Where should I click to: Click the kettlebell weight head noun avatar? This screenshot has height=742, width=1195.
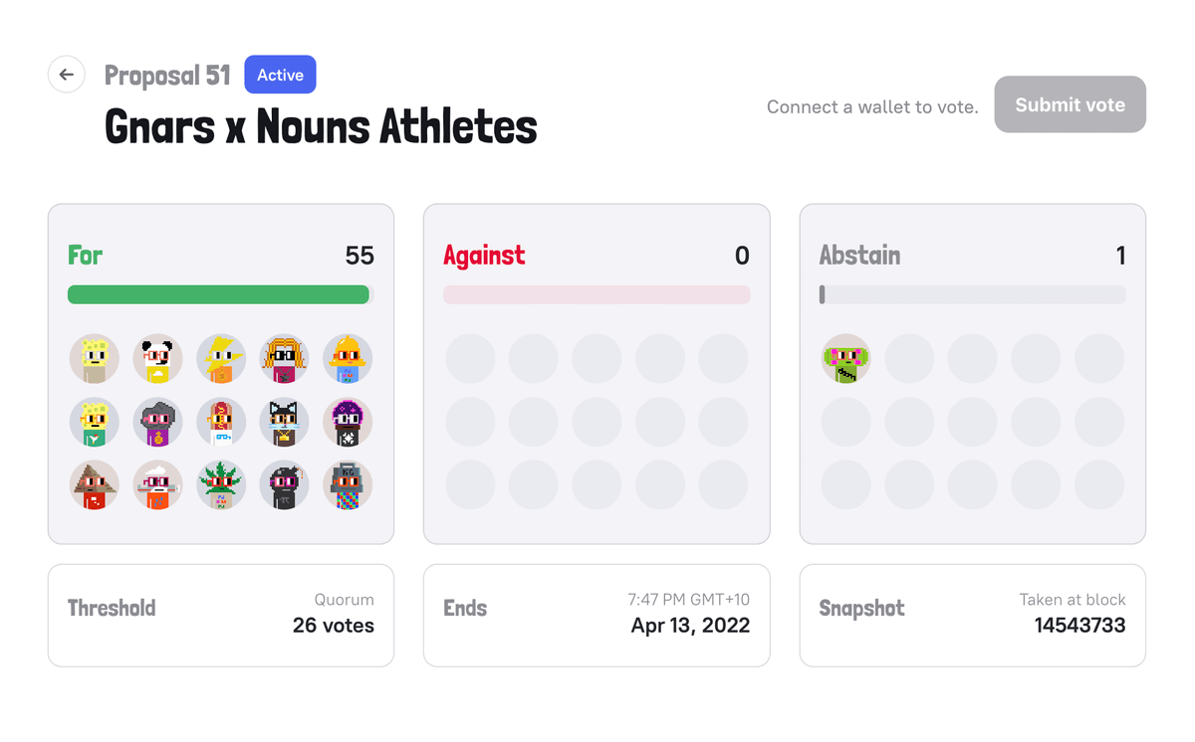click(348, 485)
